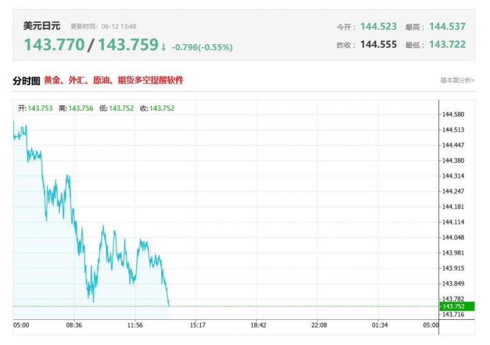Click the change figure -0.796(-0.55%)
This screenshot has height=345, width=490.
[x=202, y=48]
